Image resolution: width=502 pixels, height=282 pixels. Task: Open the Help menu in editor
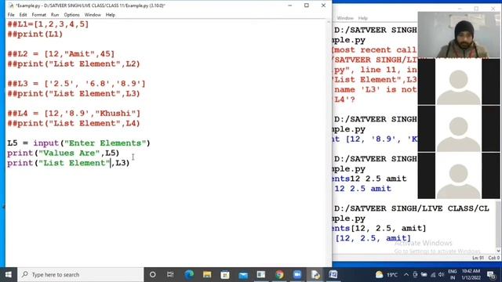tap(111, 15)
